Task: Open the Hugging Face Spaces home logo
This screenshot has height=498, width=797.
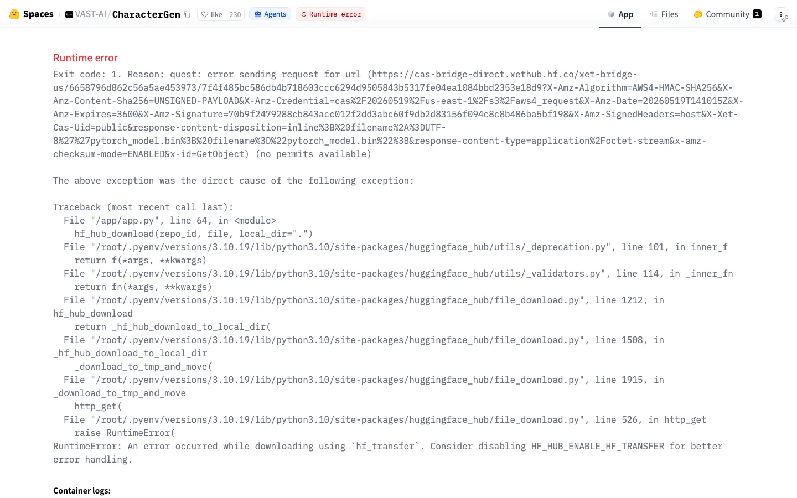Action: point(32,14)
